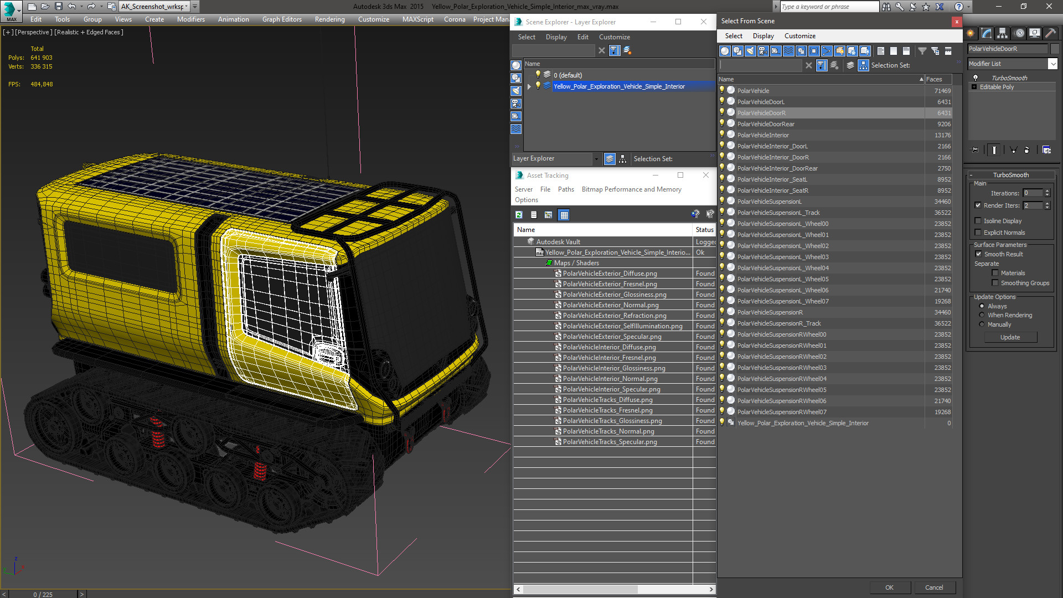Open Modifiers menu in main menu bar
This screenshot has height=598, width=1063.
coord(190,19)
